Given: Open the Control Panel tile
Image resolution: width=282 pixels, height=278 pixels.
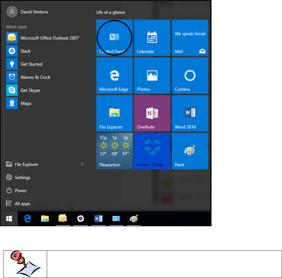Looking at the screenshot, I should point(114,38).
